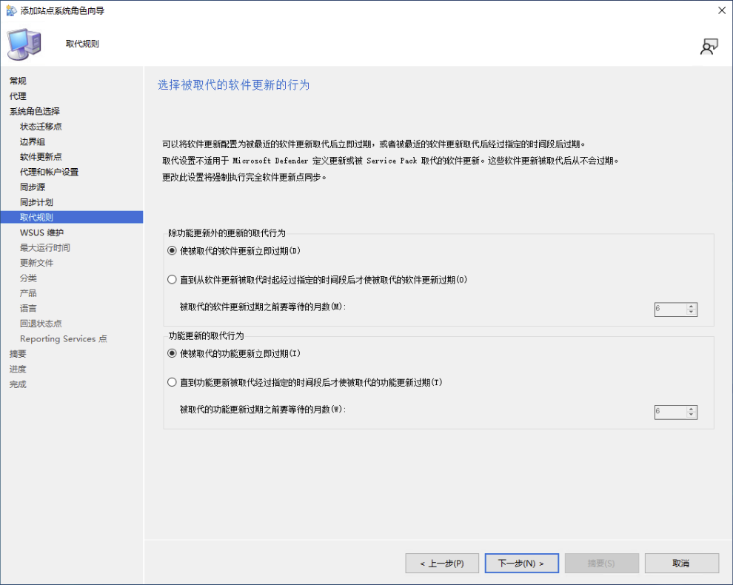
Task: Go to 常规 step in sidebar
Action: (x=18, y=81)
